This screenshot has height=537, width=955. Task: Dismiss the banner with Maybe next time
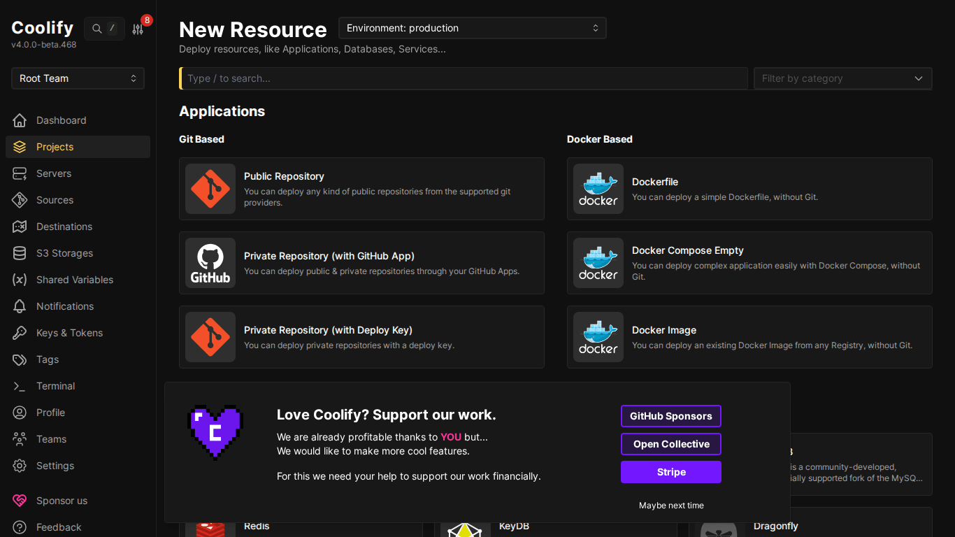coord(670,505)
